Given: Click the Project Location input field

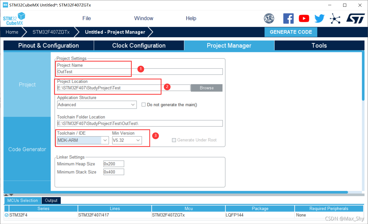Looking at the screenshot, I should [124, 88].
